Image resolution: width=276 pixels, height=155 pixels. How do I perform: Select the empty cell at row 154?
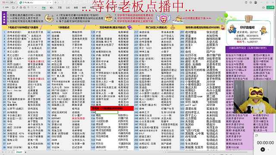[107, 112]
